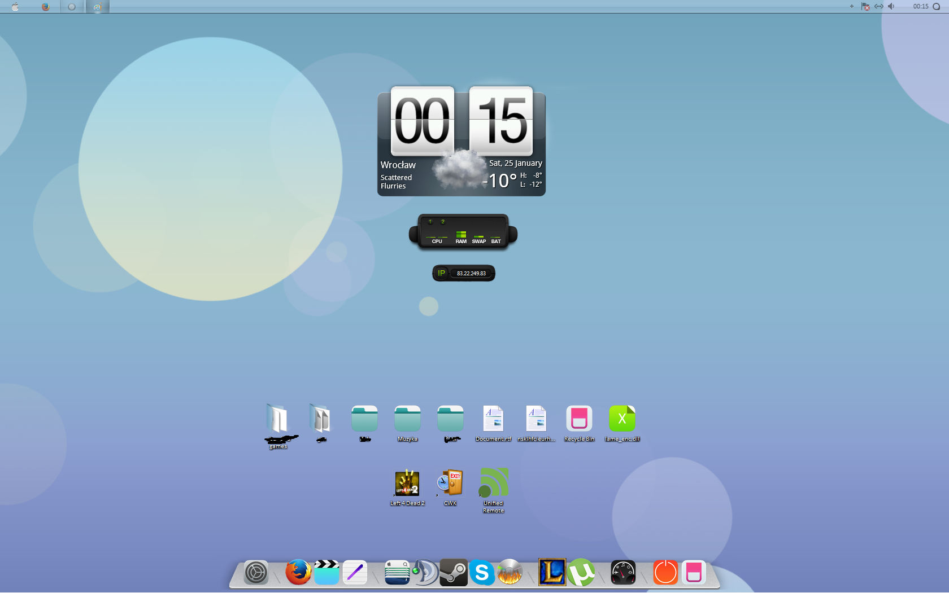Open the network connection tray icon

879,6
